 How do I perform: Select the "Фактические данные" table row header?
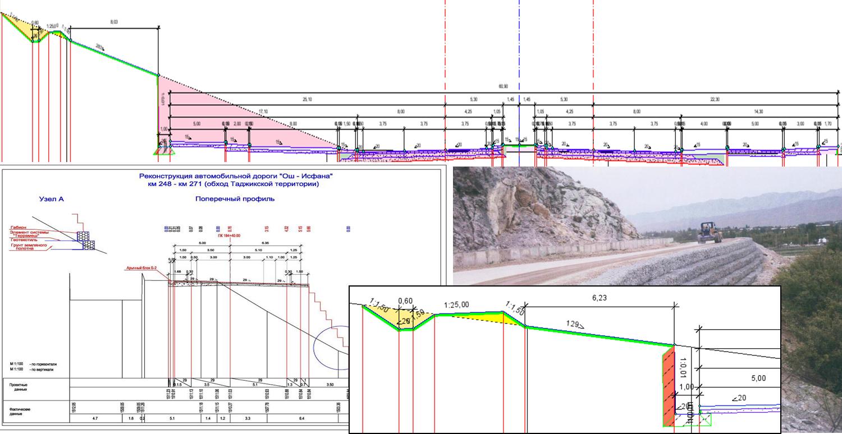(x=20, y=411)
